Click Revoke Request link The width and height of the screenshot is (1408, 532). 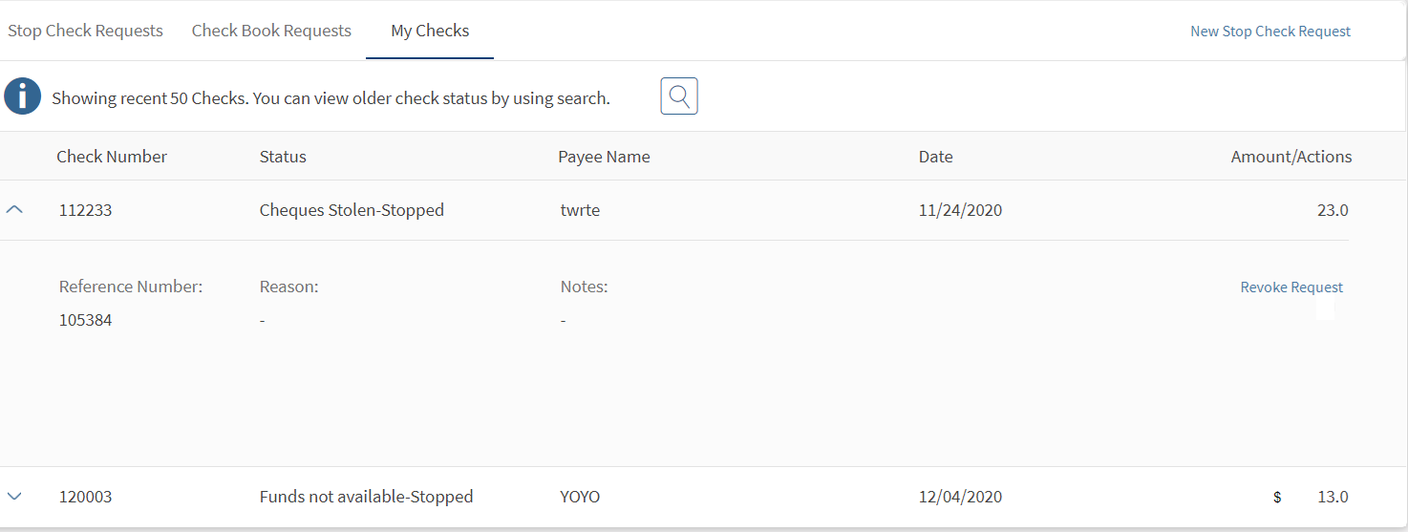point(1291,287)
